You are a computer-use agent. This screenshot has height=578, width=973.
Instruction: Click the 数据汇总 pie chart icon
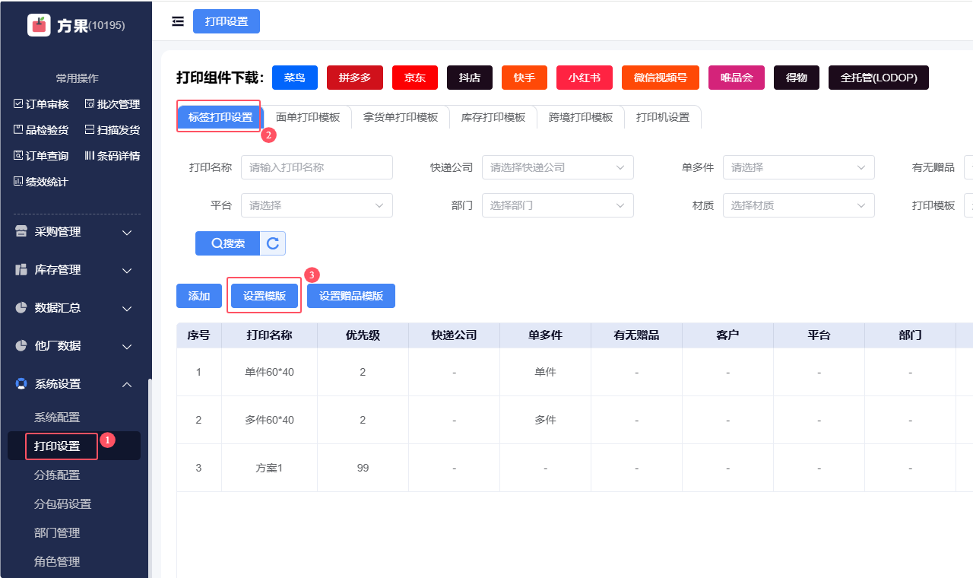click(x=21, y=308)
